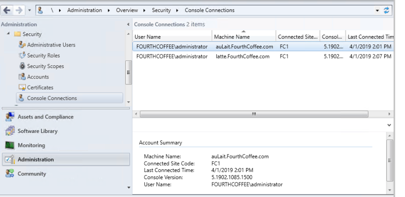Click the Security Scopes lock icon
405x197 pixels.
(22, 66)
